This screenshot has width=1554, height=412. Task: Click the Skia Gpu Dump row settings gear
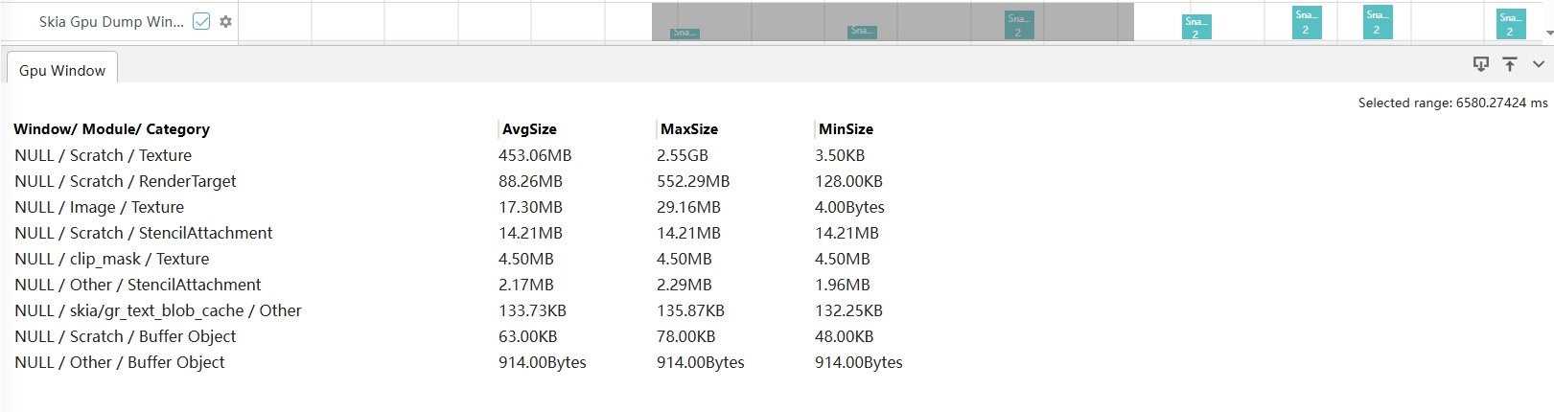coord(225,21)
